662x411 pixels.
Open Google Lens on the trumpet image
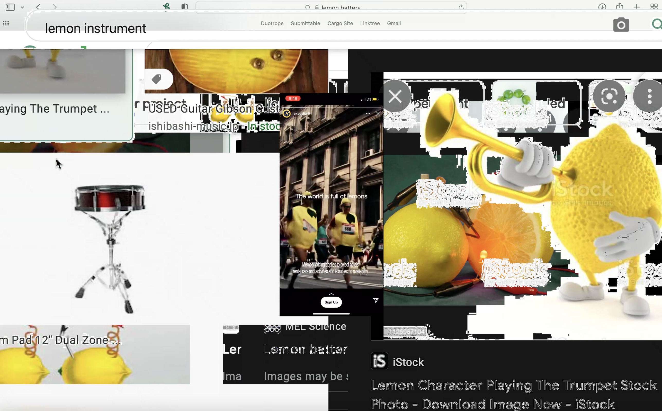(609, 96)
